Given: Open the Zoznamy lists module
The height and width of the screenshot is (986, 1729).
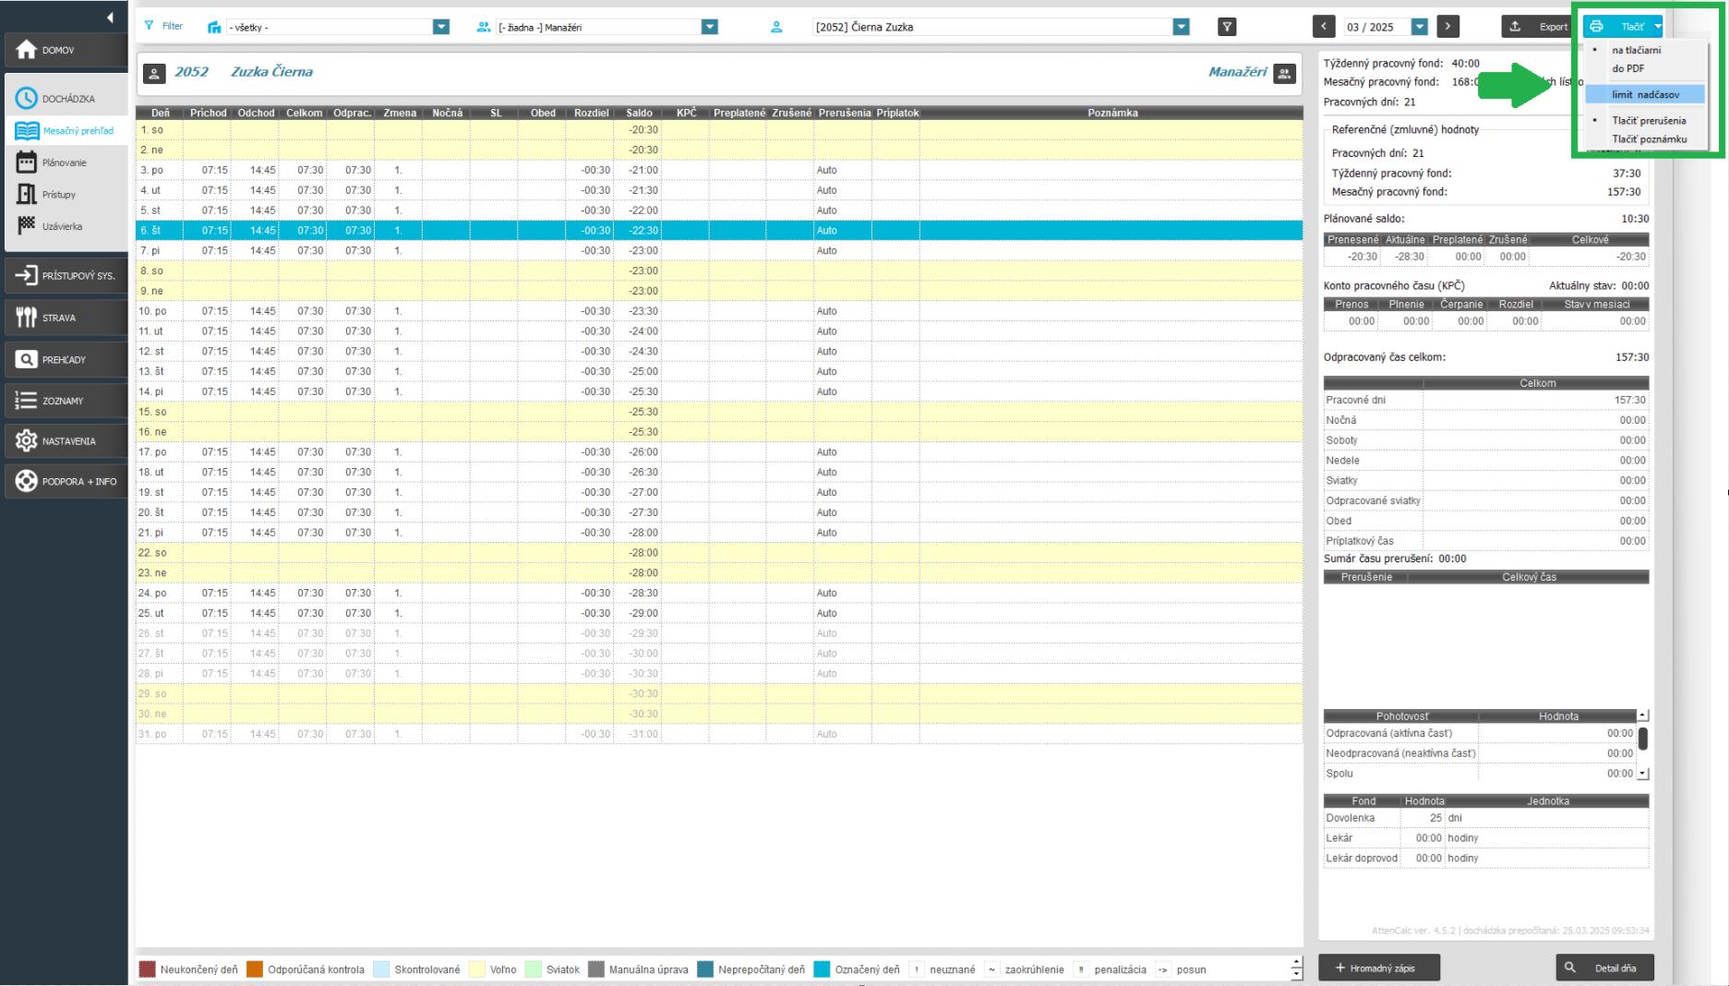Looking at the screenshot, I should [x=66, y=401].
